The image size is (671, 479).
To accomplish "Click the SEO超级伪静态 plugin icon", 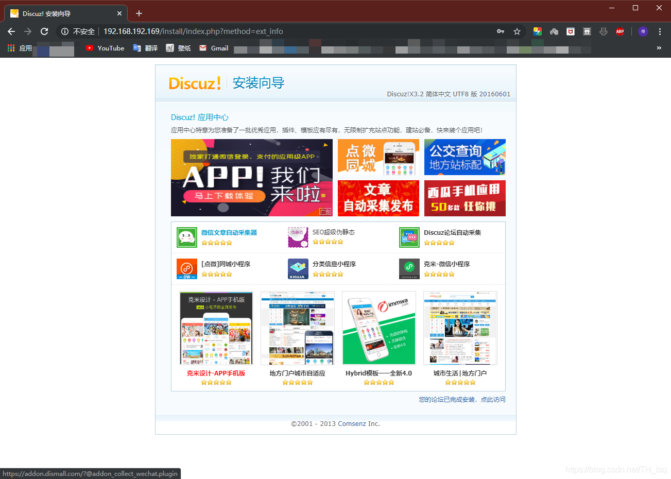I will point(298,237).
